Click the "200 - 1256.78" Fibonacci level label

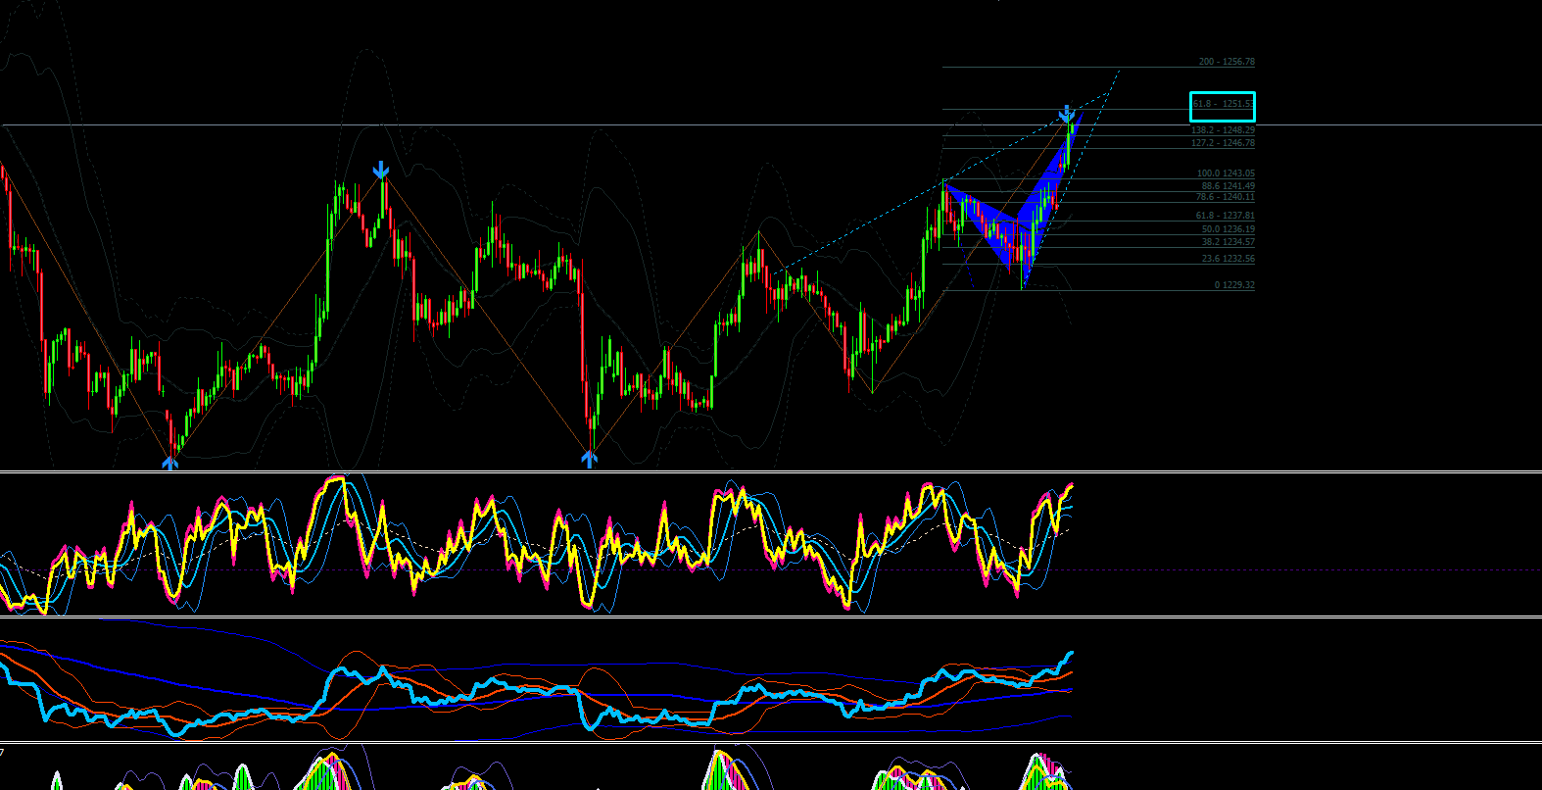1227,62
